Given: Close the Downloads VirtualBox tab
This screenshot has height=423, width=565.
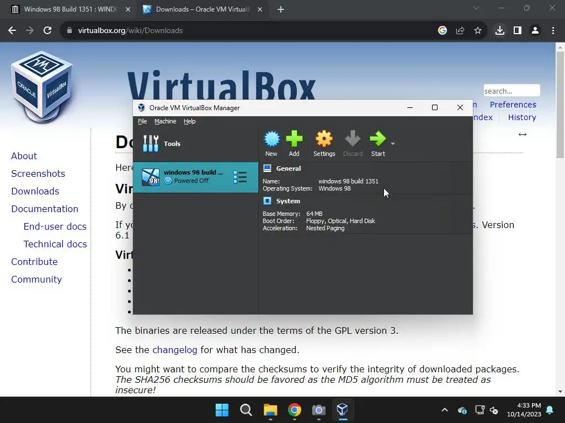Looking at the screenshot, I should click(260, 9).
